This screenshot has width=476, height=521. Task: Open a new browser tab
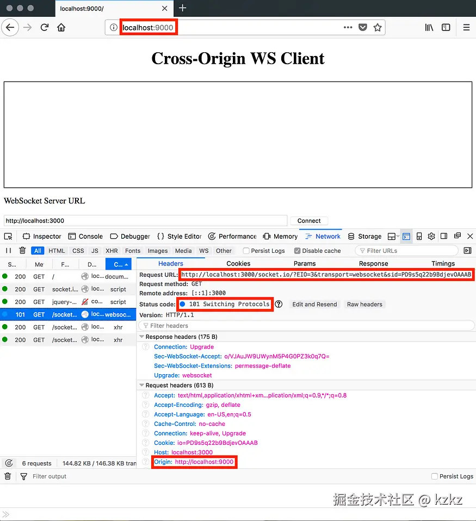[182, 8]
